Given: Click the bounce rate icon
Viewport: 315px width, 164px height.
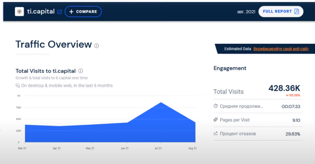Looking at the screenshot, I should [x=216, y=133].
